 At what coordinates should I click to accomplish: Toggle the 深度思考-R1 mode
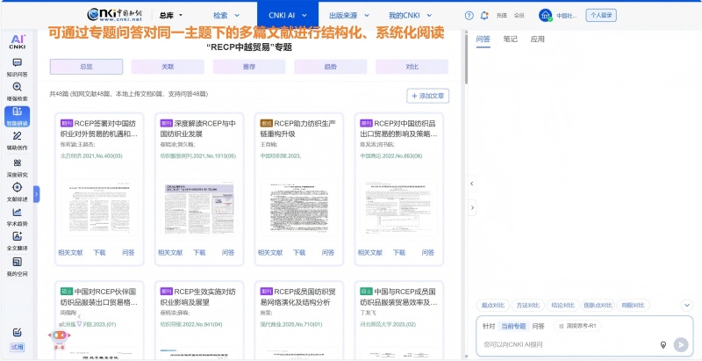(578, 326)
